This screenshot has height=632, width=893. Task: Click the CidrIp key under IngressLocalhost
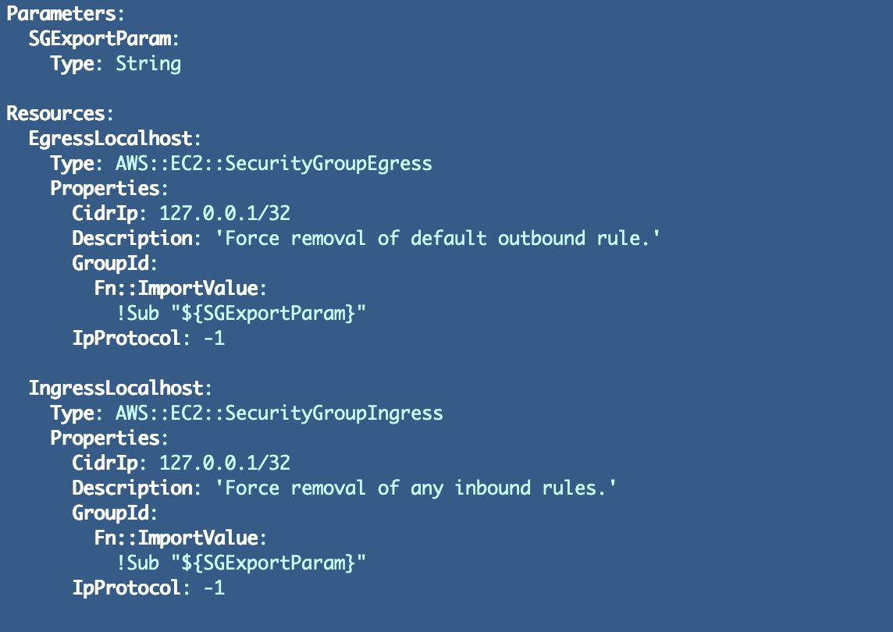coord(105,463)
